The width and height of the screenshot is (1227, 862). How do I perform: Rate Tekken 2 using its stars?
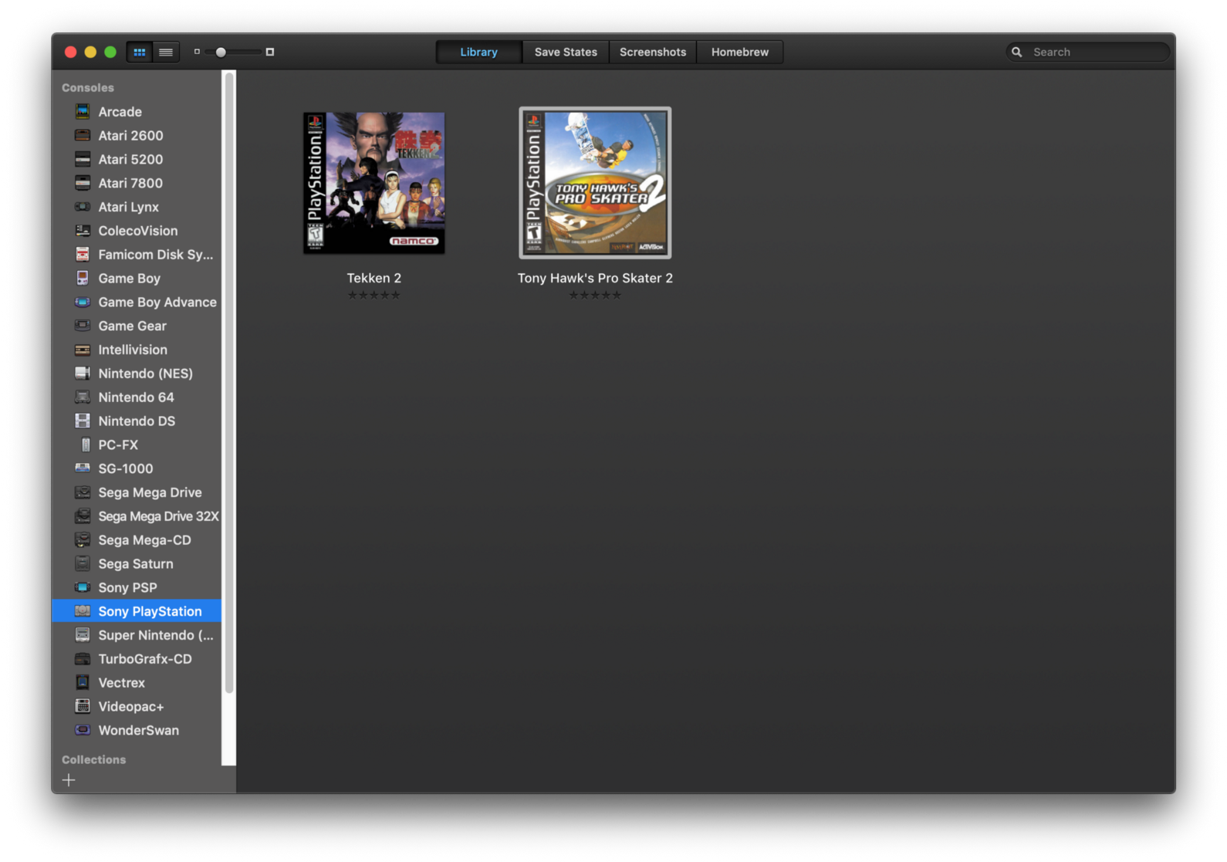(374, 295)
